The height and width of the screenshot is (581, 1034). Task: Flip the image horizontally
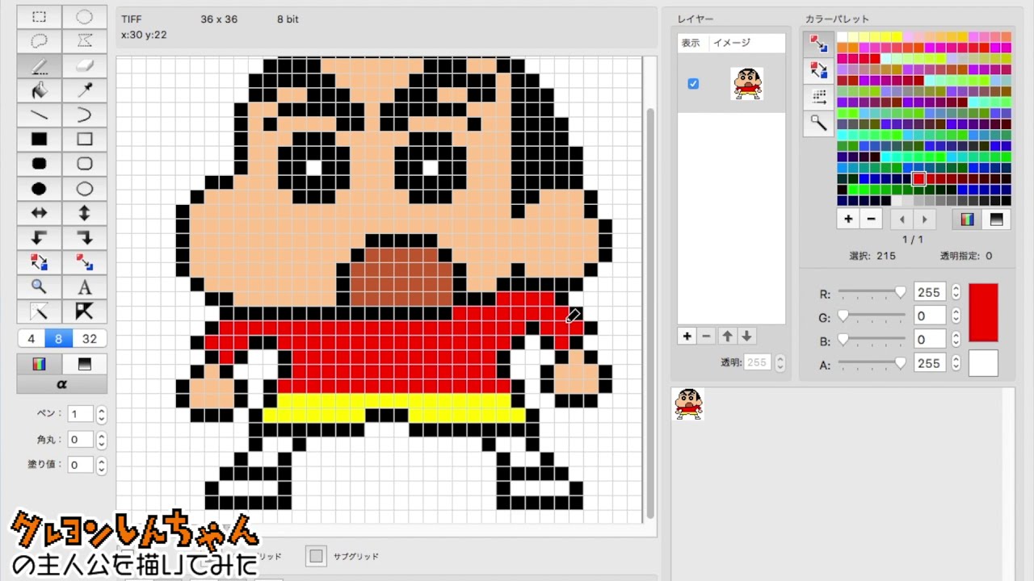[39, 213]
